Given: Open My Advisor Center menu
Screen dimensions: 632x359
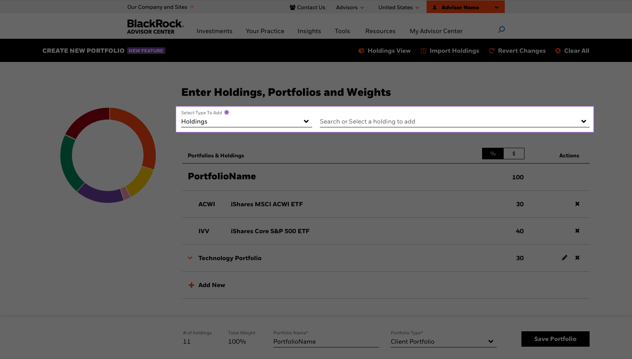Looking at the screenshot, I should pyautogui.click(x=436, y=31).
